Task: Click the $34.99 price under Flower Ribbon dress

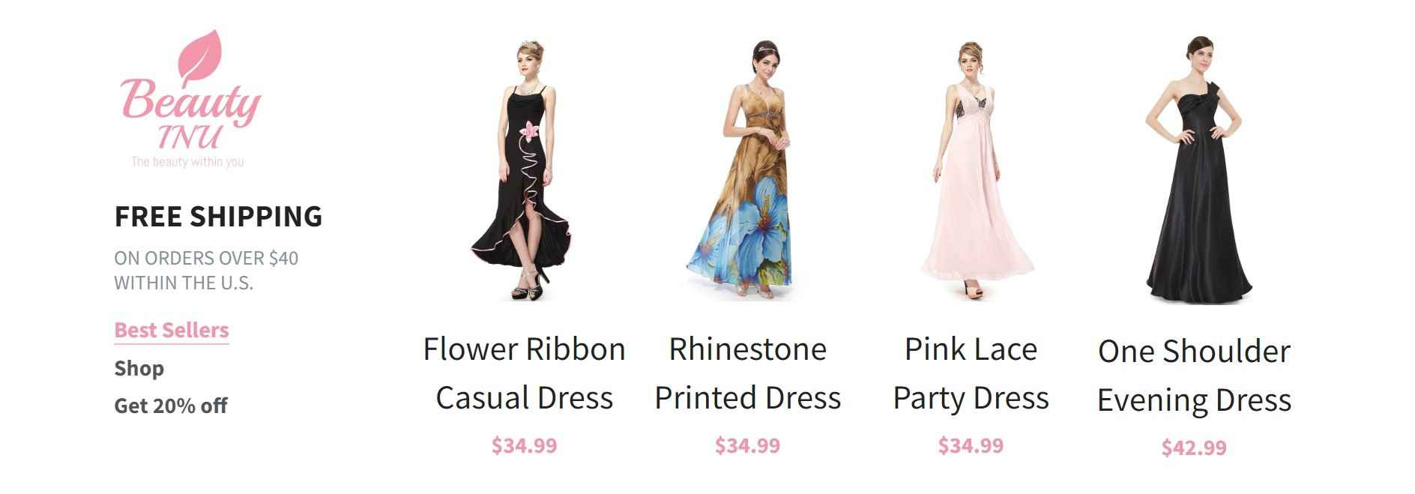Action: coord(524,446)
